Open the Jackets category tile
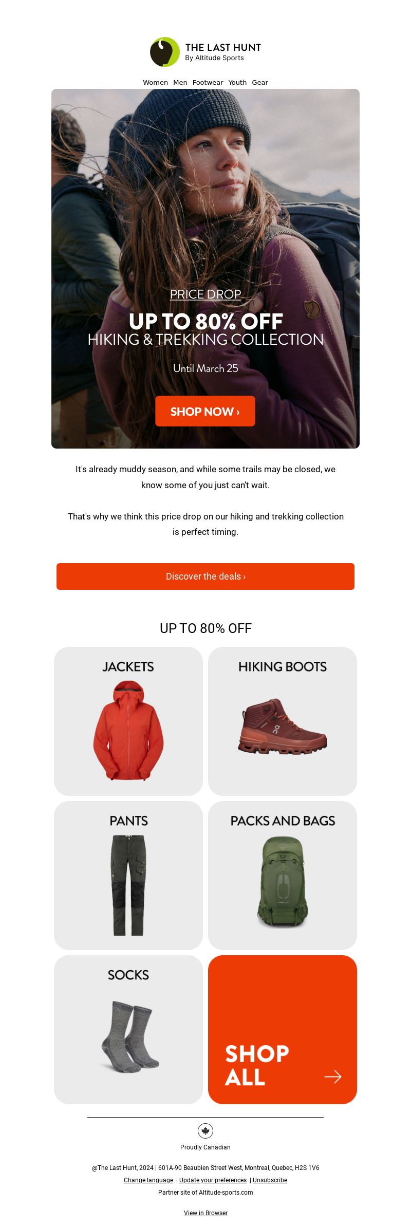 (128, 721)
